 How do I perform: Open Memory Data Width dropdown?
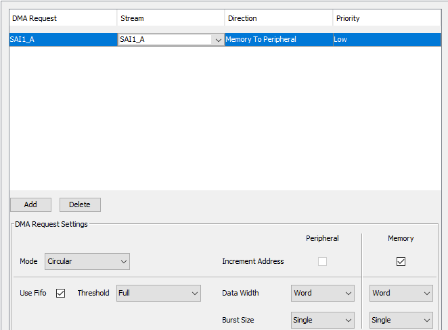(401, 293)
